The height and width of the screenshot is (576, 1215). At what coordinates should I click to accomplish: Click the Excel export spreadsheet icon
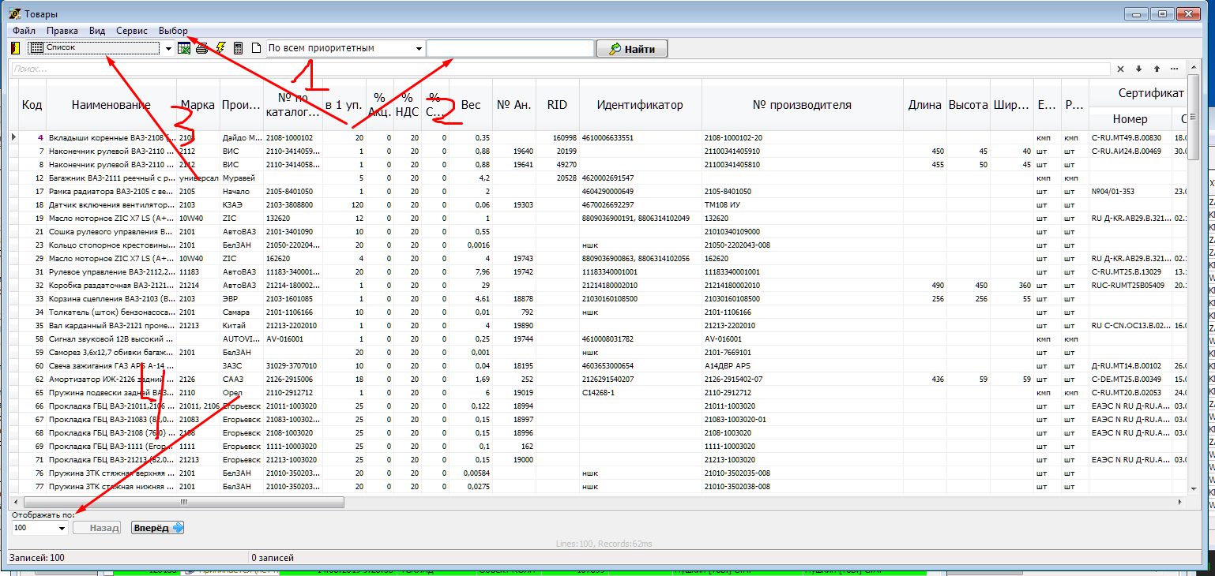coord(184,48)
